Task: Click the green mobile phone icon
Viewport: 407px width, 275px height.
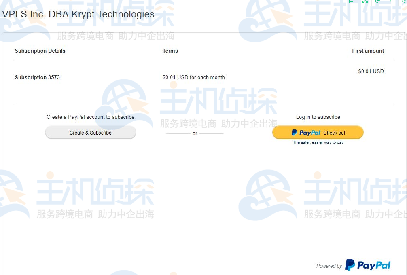Action: click(352, 1)
